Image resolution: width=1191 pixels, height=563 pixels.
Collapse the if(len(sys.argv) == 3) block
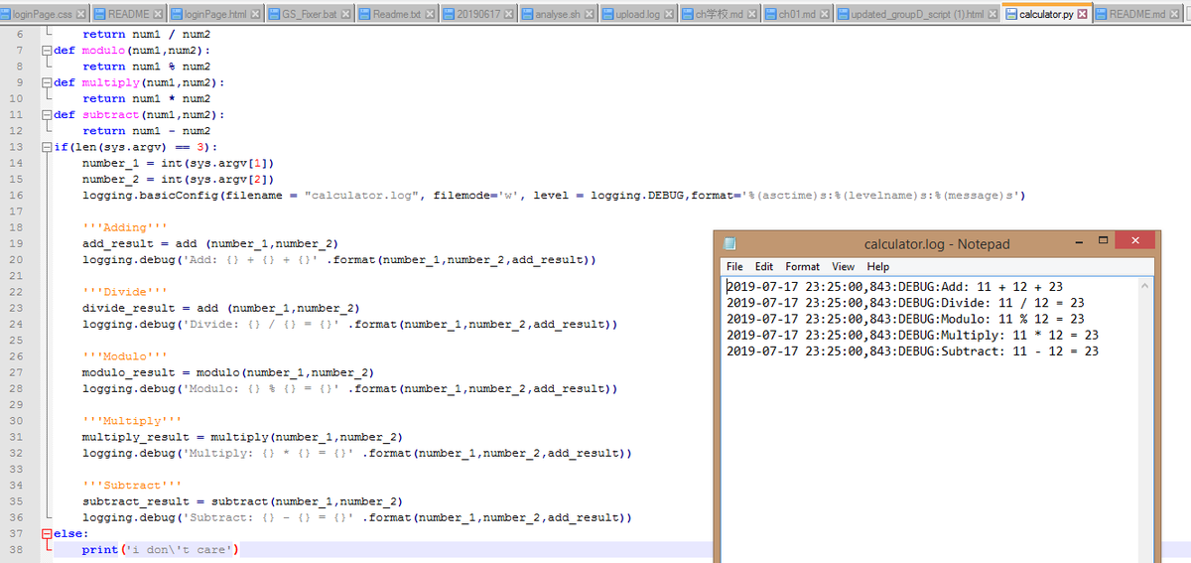click(46, 147)
